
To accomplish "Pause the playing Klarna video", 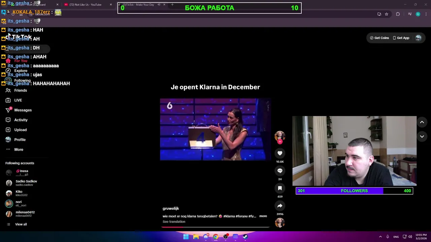I will pos(215,129).
